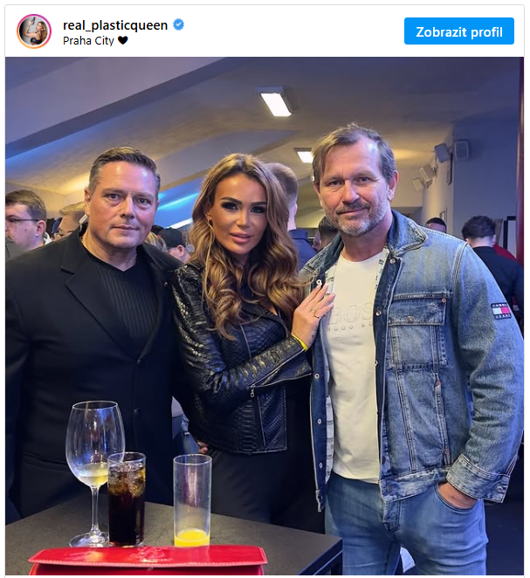Viewport: 530px width, 578px height.
Task: Open the real_plasticqueen profile avatar
Action: click(x=34, y=31)
